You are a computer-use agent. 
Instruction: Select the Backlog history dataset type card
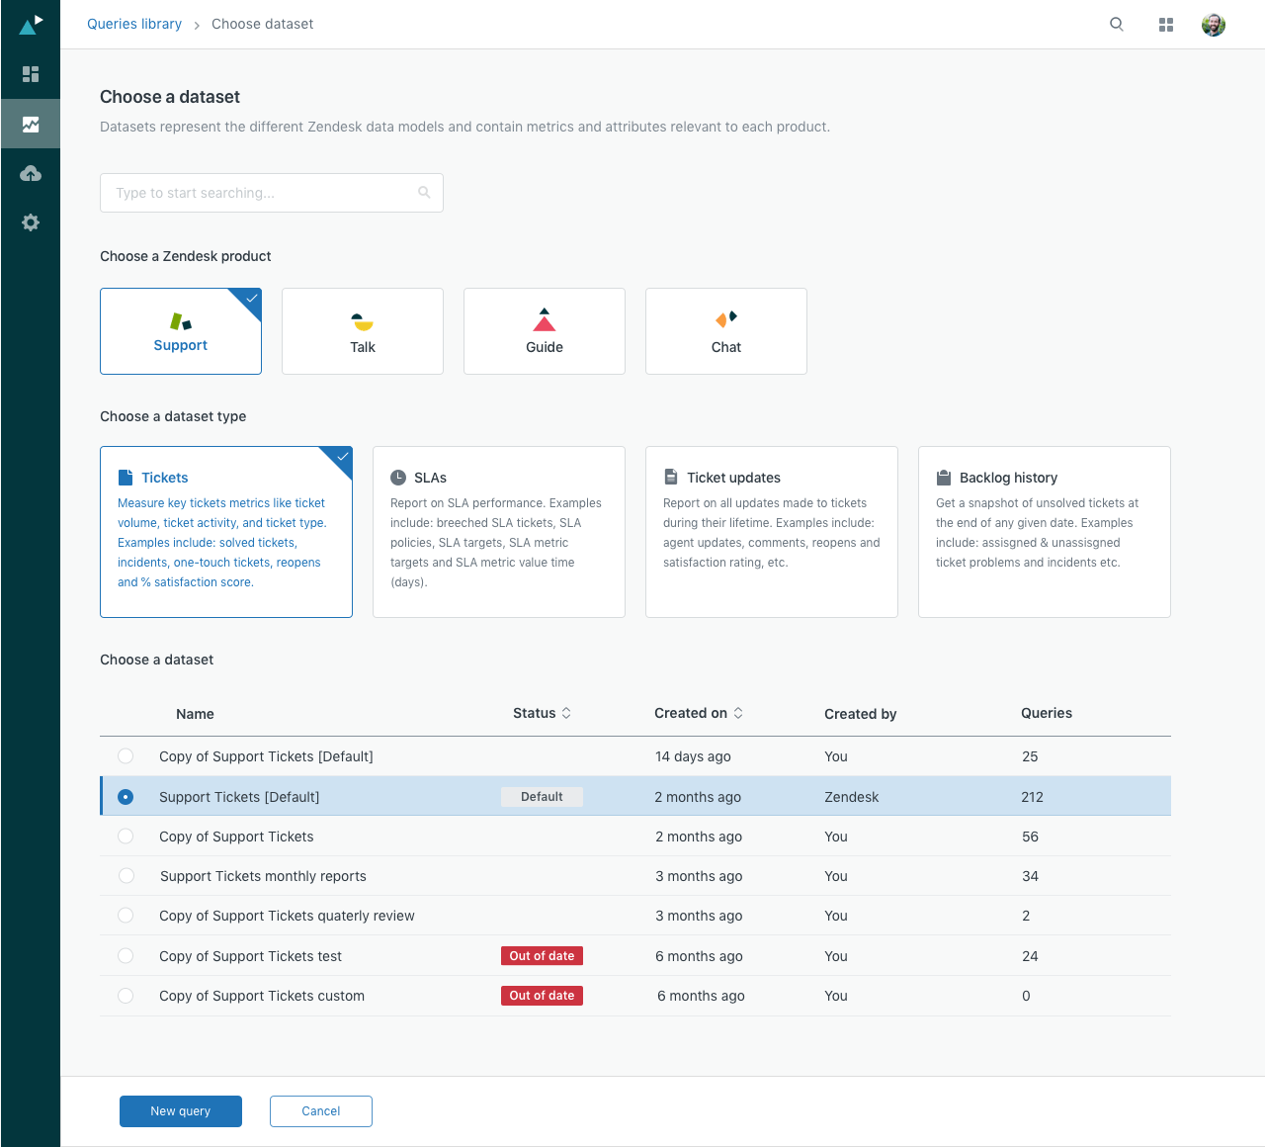(x=1045, y=532)
